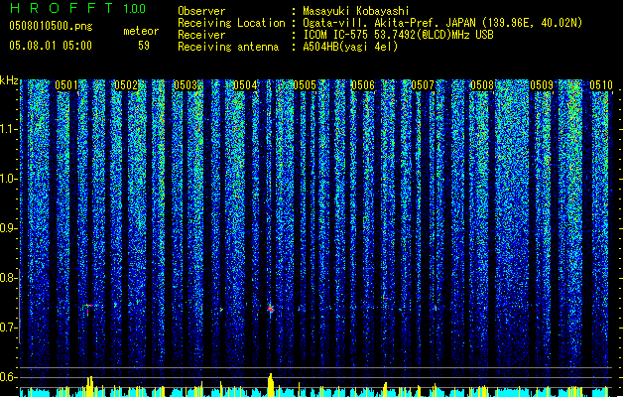Click the 'Receiving Location' label

pos(231,23)
